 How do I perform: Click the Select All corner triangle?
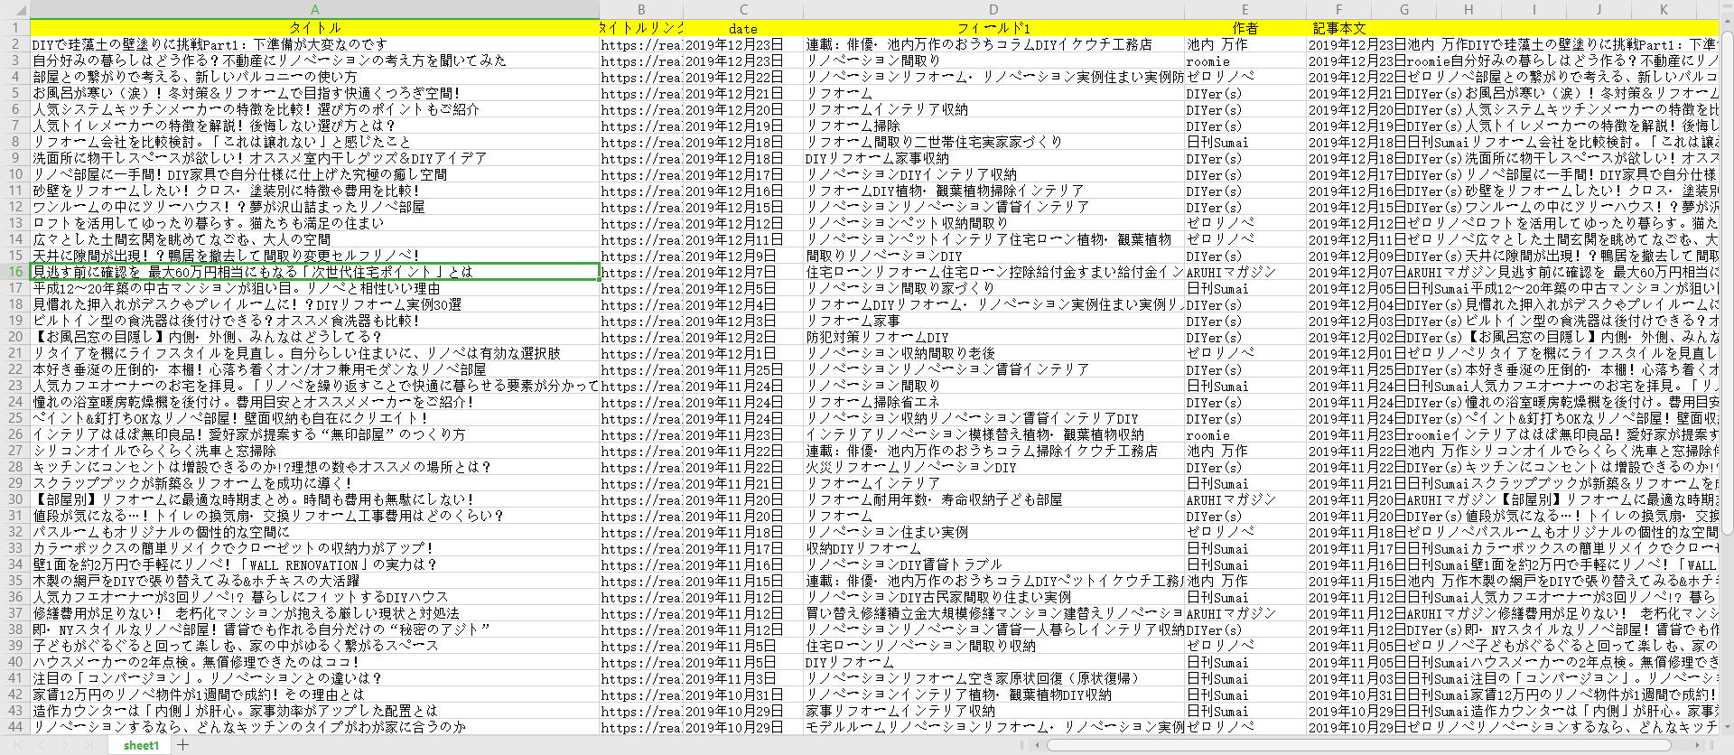[14, 9]
